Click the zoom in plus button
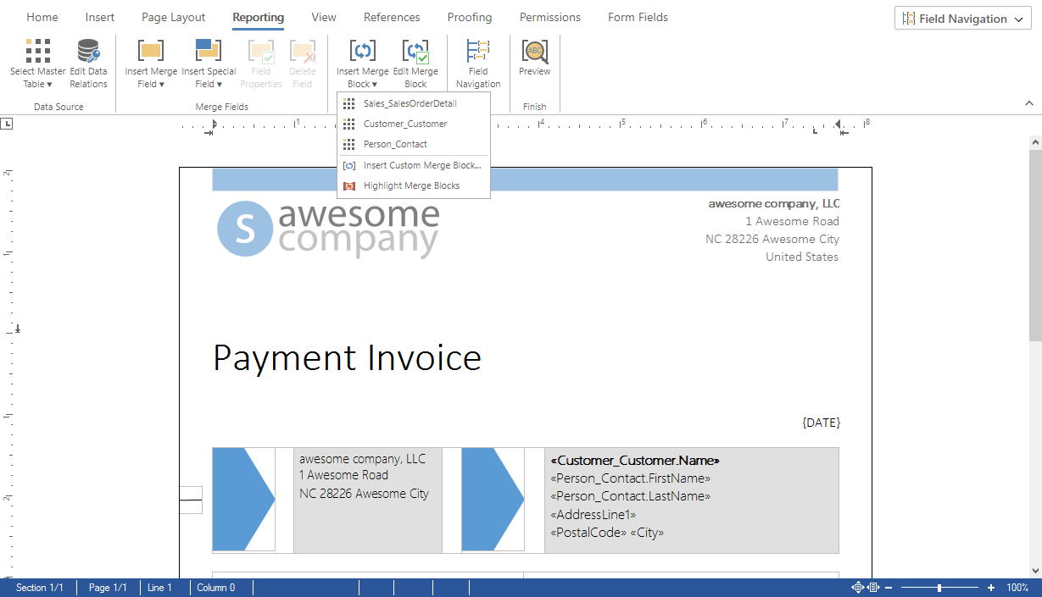 tap(991, 588)
